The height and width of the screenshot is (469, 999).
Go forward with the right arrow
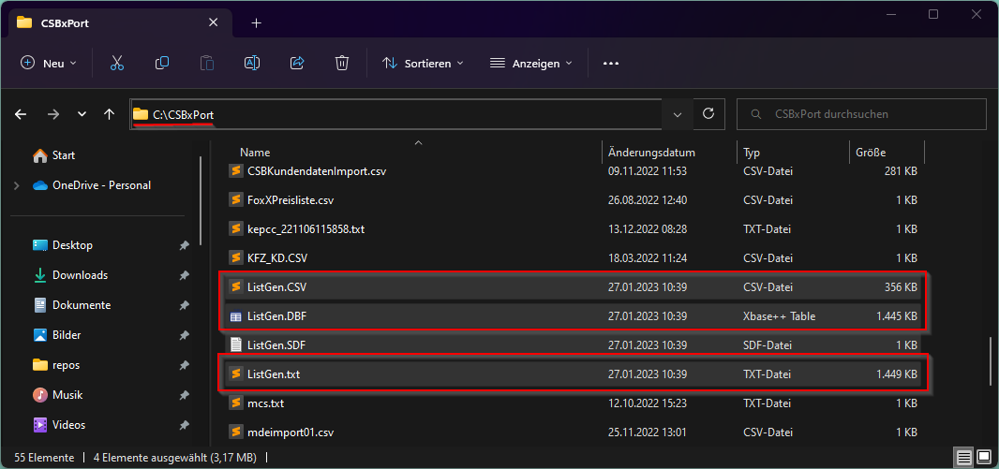coord(54,114)
